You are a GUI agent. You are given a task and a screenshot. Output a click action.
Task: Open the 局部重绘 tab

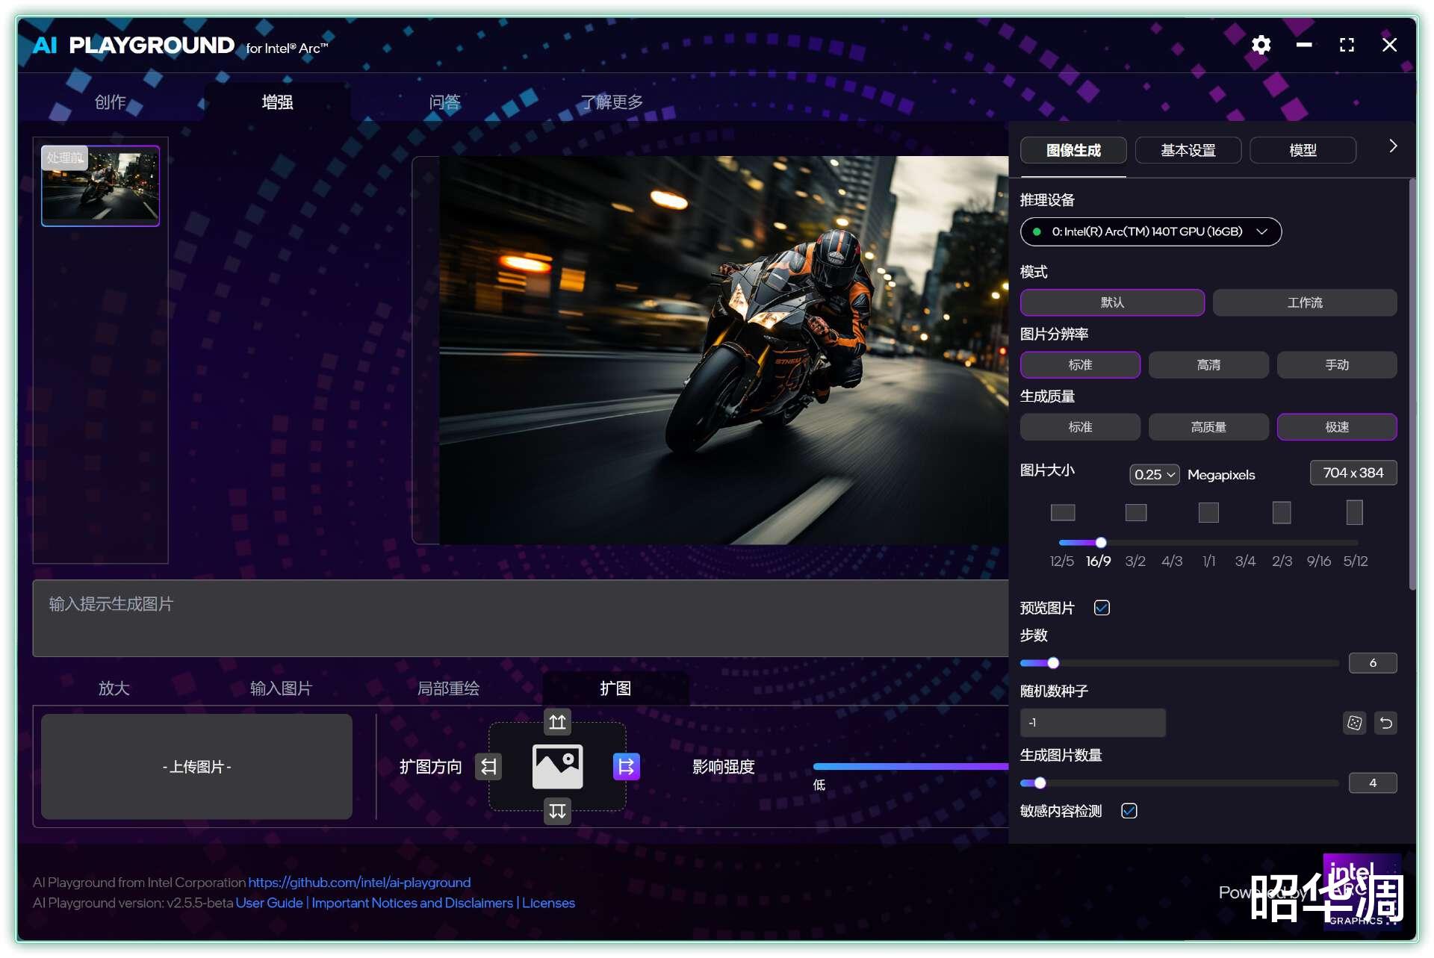(448, 688)
